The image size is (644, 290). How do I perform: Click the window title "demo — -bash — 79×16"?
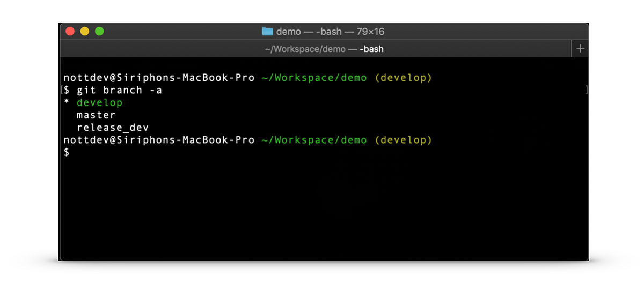[330, 32]
